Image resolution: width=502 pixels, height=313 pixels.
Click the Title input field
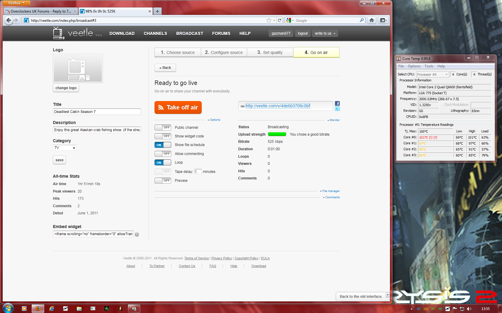point(97,112)
